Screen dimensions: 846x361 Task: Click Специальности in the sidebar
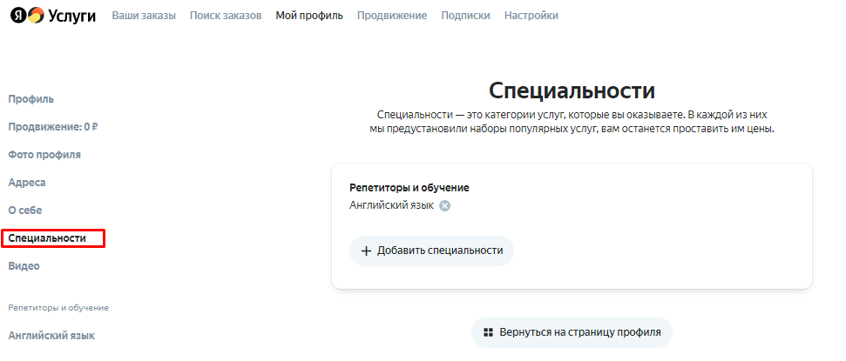(x=47, y=238)
